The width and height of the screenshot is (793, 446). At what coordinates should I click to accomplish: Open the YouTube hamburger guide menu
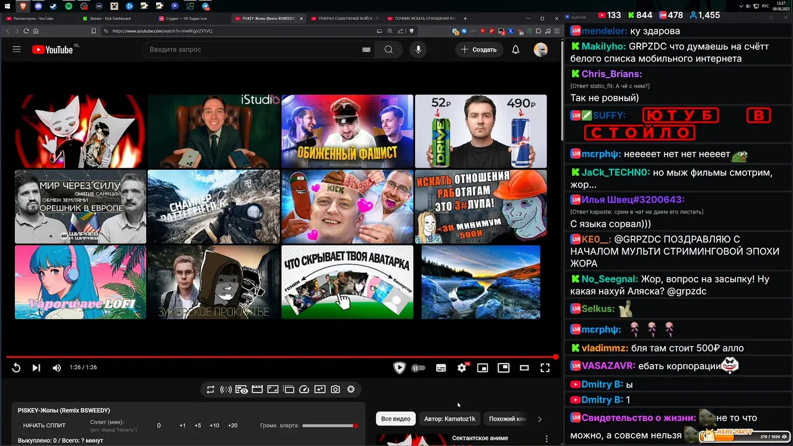(17, 50)
